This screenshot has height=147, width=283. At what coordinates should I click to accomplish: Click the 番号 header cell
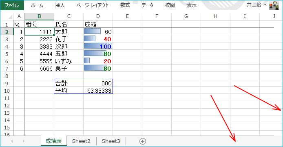[x=39, y=24]
